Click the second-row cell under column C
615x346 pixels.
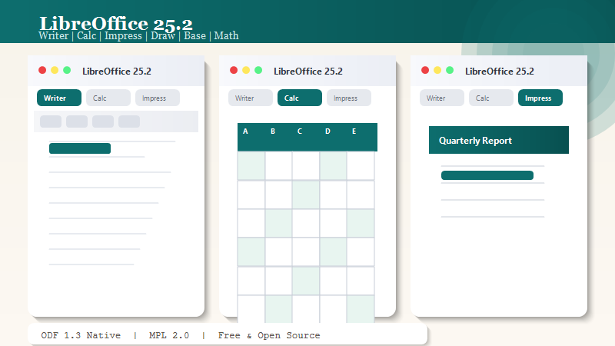coord(306,195)
